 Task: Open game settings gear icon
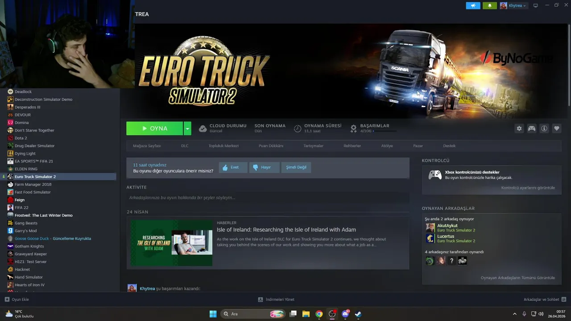[519, 128]
